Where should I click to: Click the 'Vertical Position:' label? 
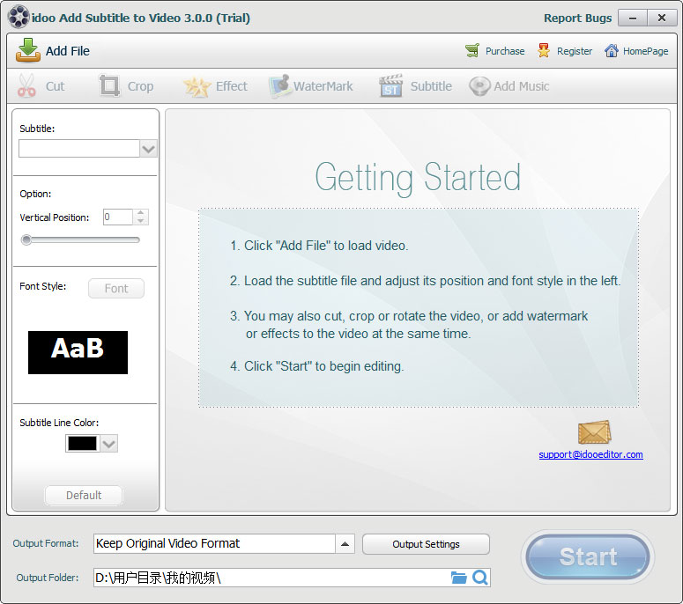55,217
